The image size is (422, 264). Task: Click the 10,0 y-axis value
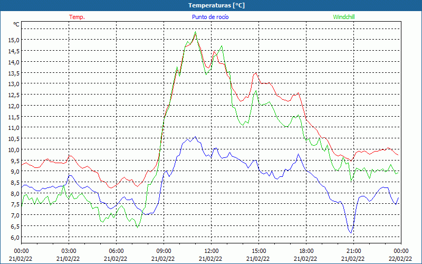click(x=14, y=149)
